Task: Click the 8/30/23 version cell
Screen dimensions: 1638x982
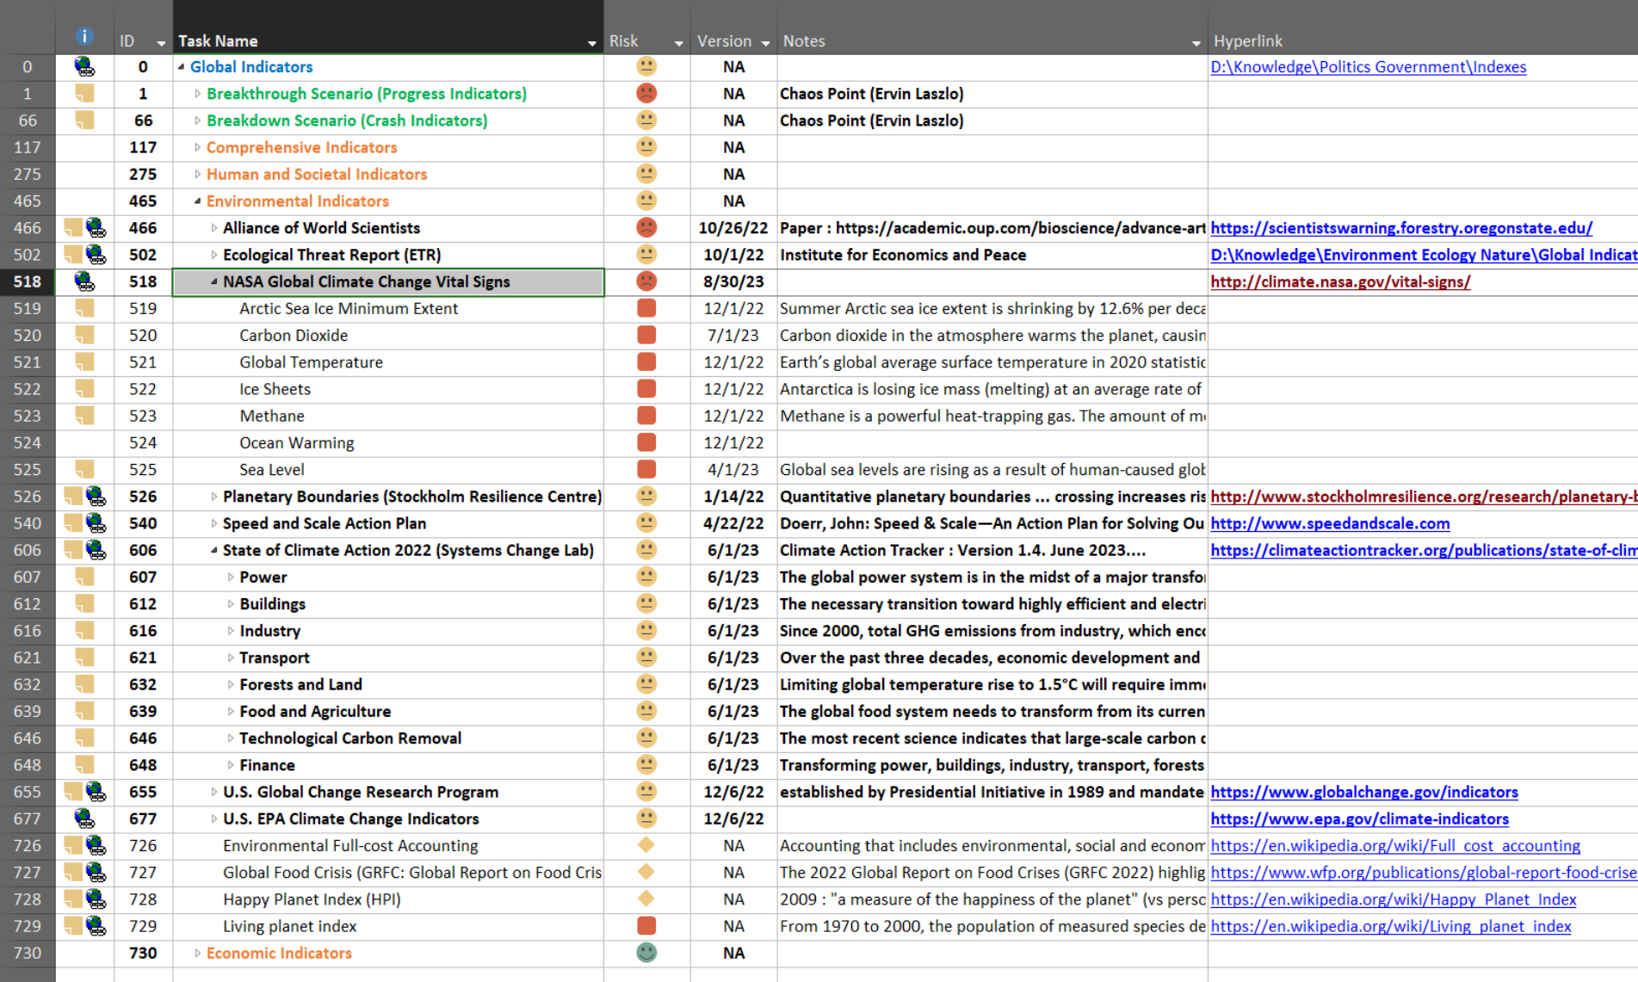Action: pyautogui.click(x=733, y=281)
